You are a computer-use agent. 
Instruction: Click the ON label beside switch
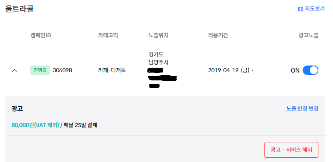tap(295, 71)
